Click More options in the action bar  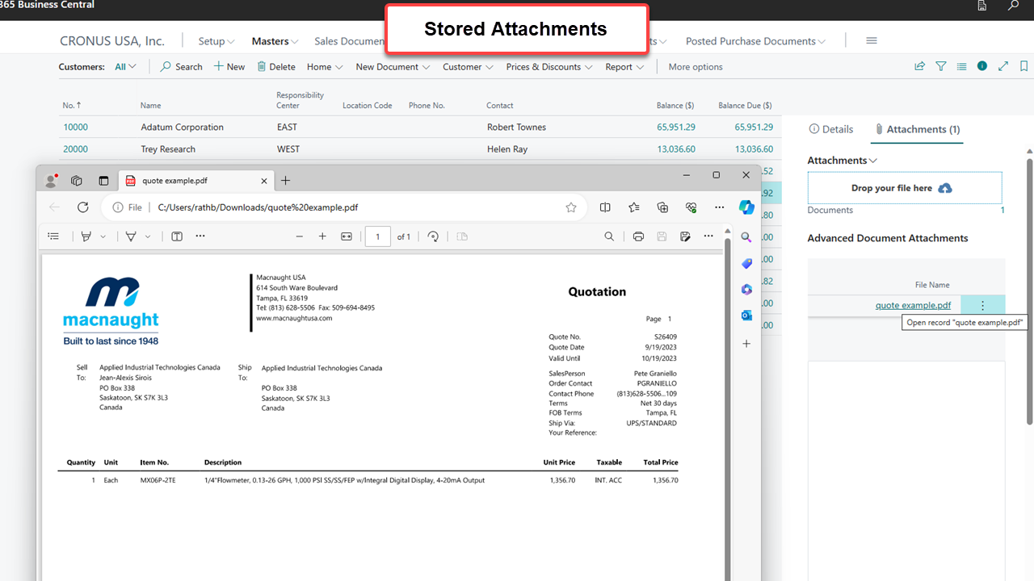[696, 67]
